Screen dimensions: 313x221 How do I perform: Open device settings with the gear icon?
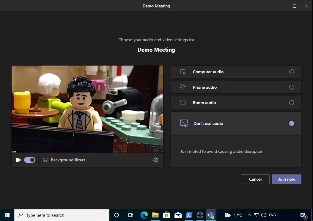coord(156,160)
